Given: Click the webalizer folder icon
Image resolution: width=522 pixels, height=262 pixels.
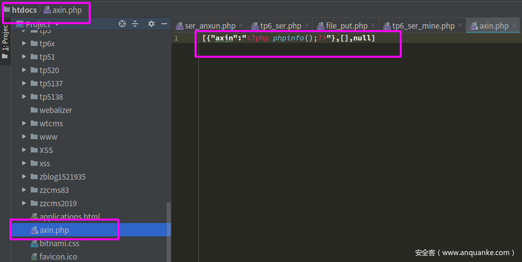Looking at the screenshot, I should pos(34,110).
